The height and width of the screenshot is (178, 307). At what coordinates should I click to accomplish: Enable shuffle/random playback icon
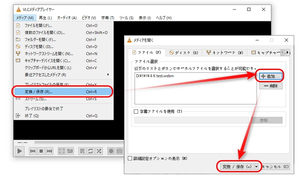tap(99, 151)
